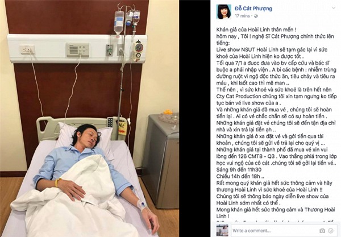Open Đỗ Cát Phượng's profile picture
This screenshot has width=341, height=237.
click(223, 12)
